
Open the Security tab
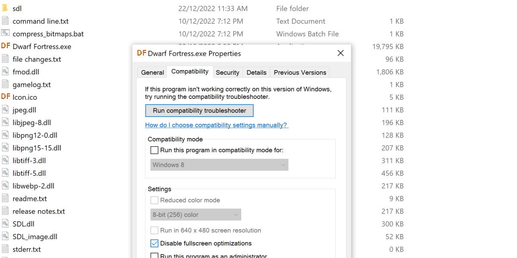click(x=227, y=73)
